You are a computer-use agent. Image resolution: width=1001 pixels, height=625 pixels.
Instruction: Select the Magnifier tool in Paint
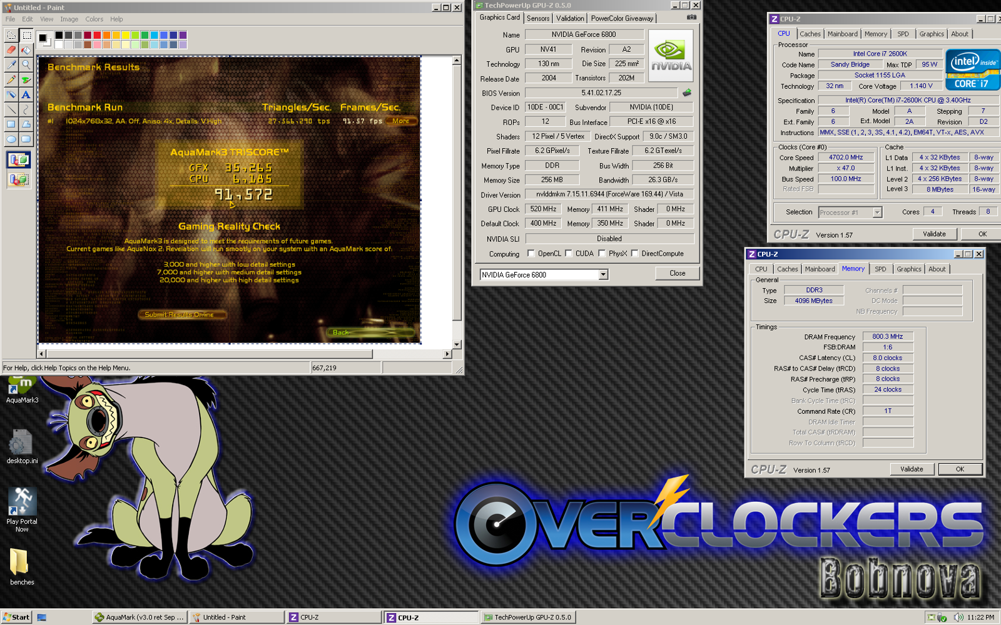point(26,64)
